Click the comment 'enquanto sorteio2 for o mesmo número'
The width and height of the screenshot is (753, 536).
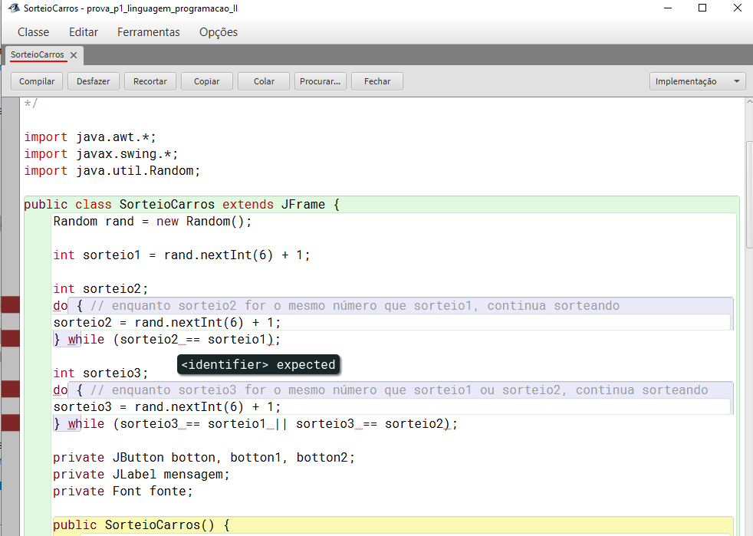click(355, 306)
